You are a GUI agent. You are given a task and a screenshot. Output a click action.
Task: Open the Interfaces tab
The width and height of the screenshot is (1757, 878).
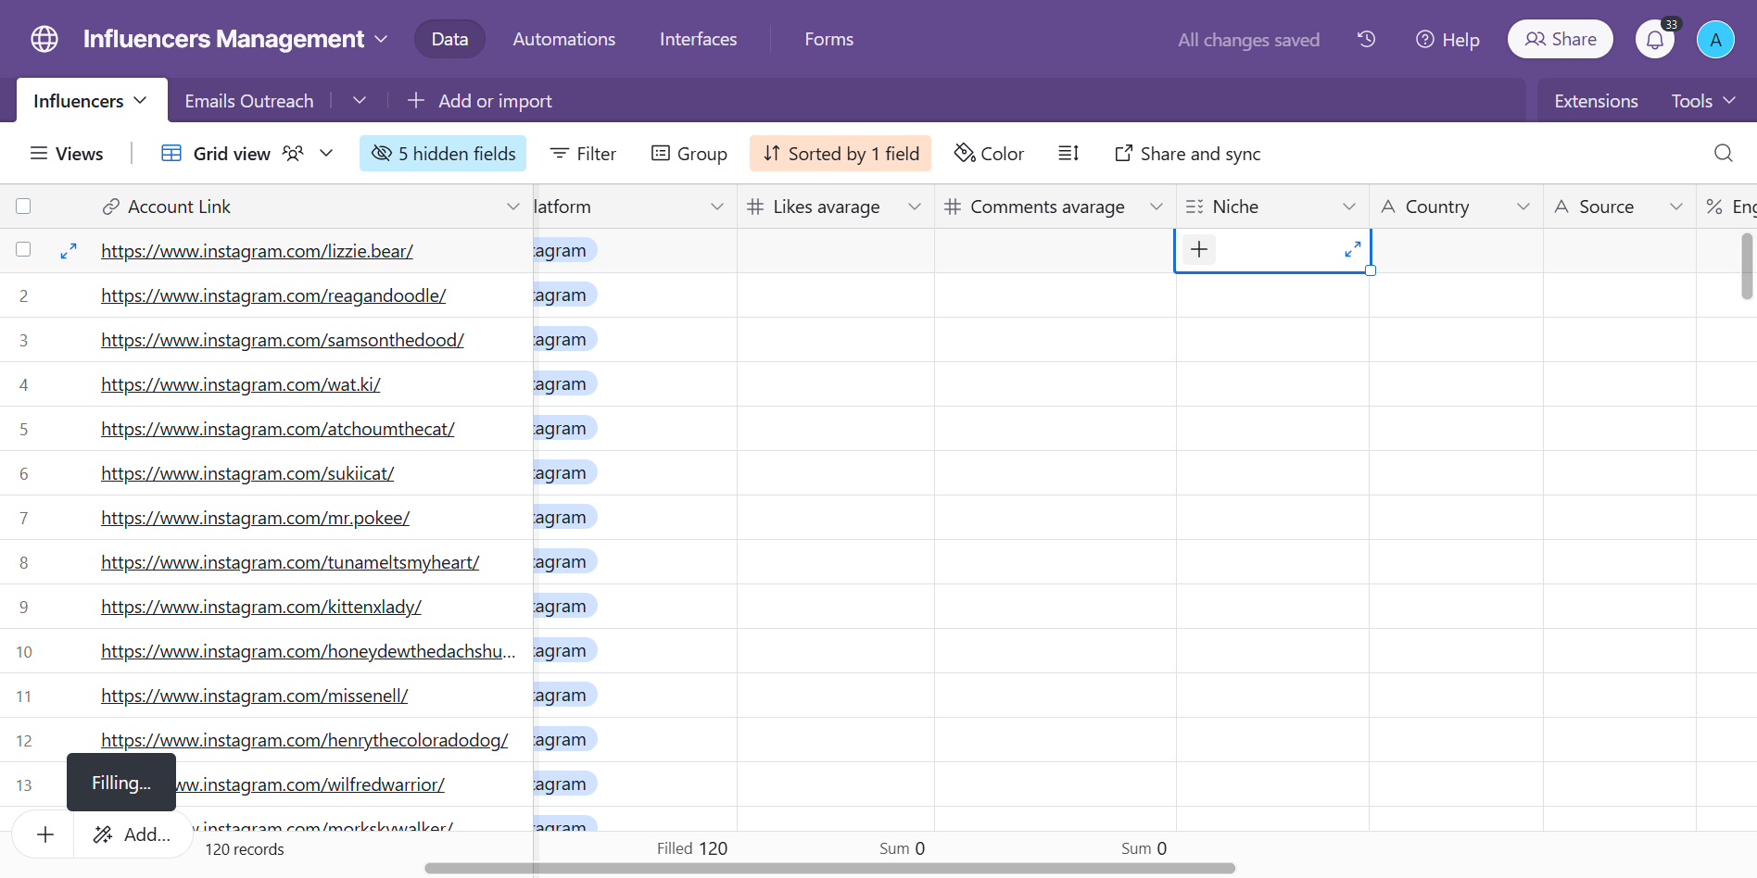pos(699,39)
